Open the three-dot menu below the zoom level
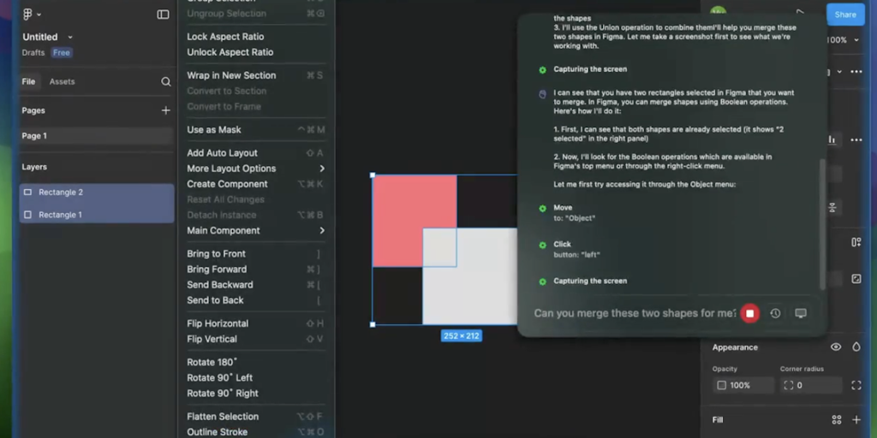Viewport: 877px width, 438px height. (856, 72)
